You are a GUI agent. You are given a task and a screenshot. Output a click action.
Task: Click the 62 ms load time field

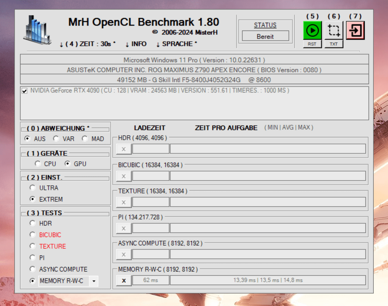point(151,280)
